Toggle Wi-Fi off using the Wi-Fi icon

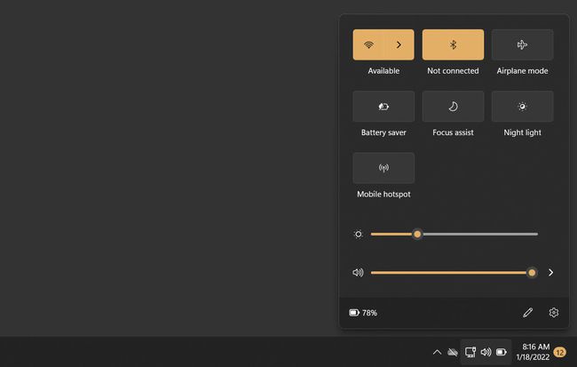pyautogui.click(x=368, y=44)
